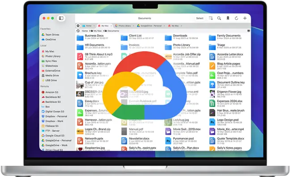Close the Photo Library tab
This screenshot has height=177, width=290.
133,26
